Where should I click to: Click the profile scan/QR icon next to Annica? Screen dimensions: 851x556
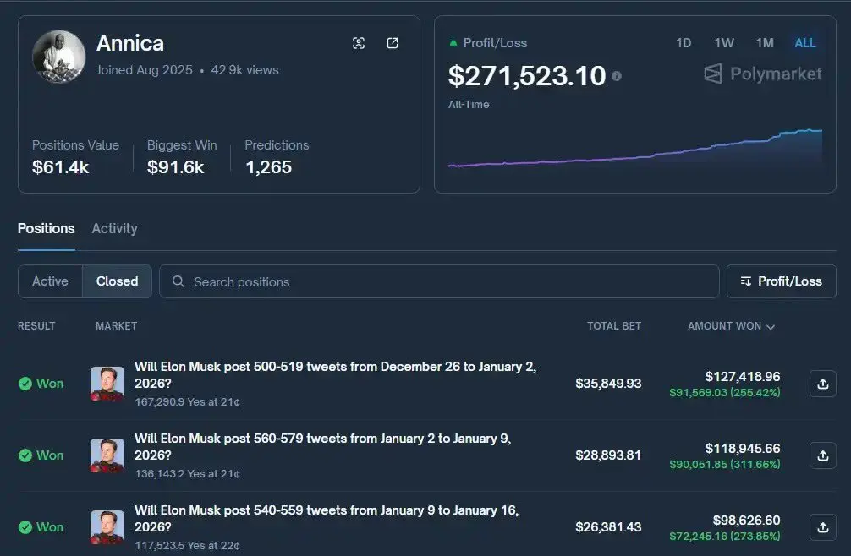point(359,43)
